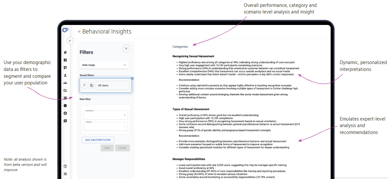Click the funnel filter icon in saved filter
The height and width of the screenshot is (179, 388).
pos(84,85)
